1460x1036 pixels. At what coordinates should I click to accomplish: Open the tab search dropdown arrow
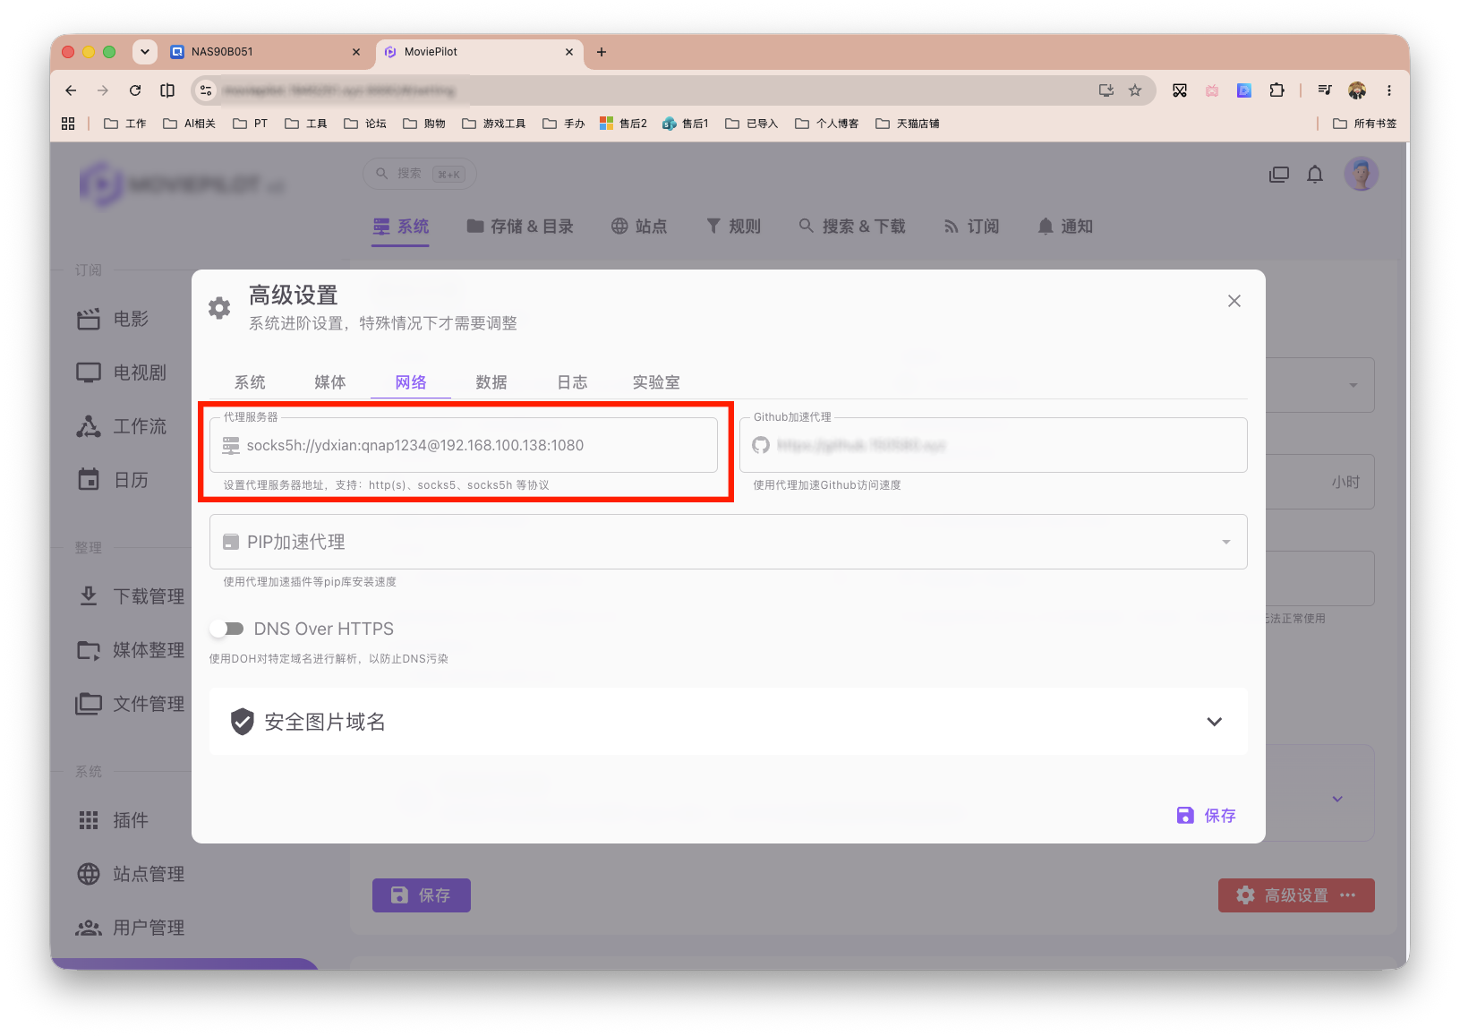click(x=145, y=52)
